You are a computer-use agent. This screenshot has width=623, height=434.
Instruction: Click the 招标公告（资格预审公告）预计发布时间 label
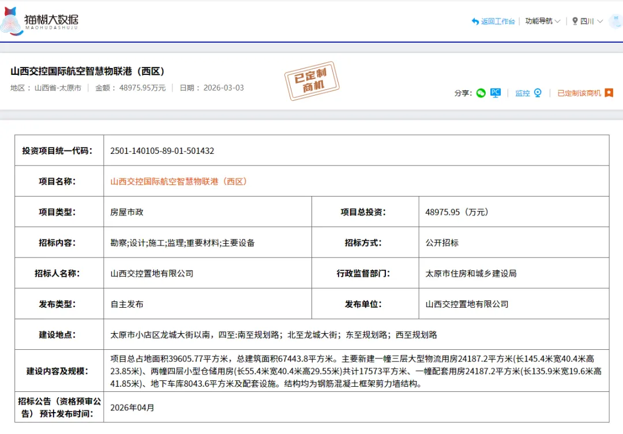(x=59, y=407)
